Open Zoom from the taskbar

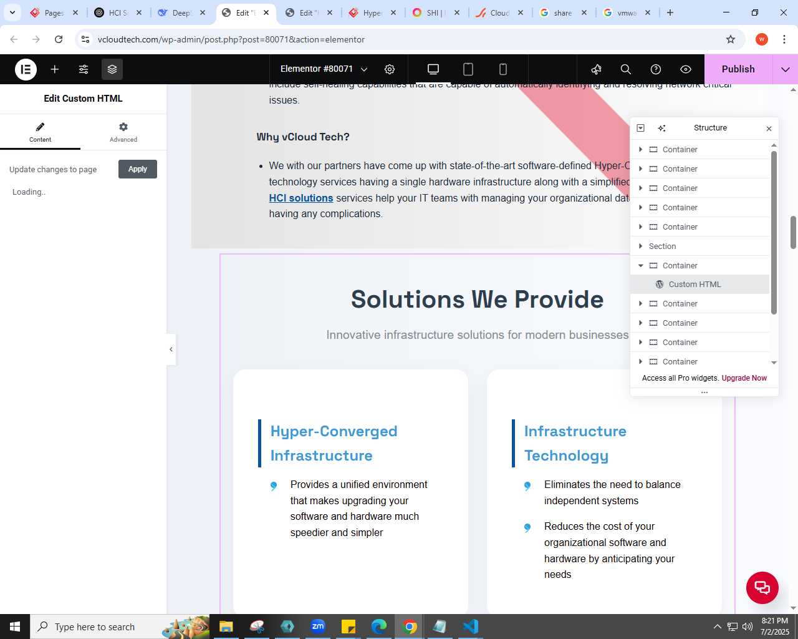318,627
